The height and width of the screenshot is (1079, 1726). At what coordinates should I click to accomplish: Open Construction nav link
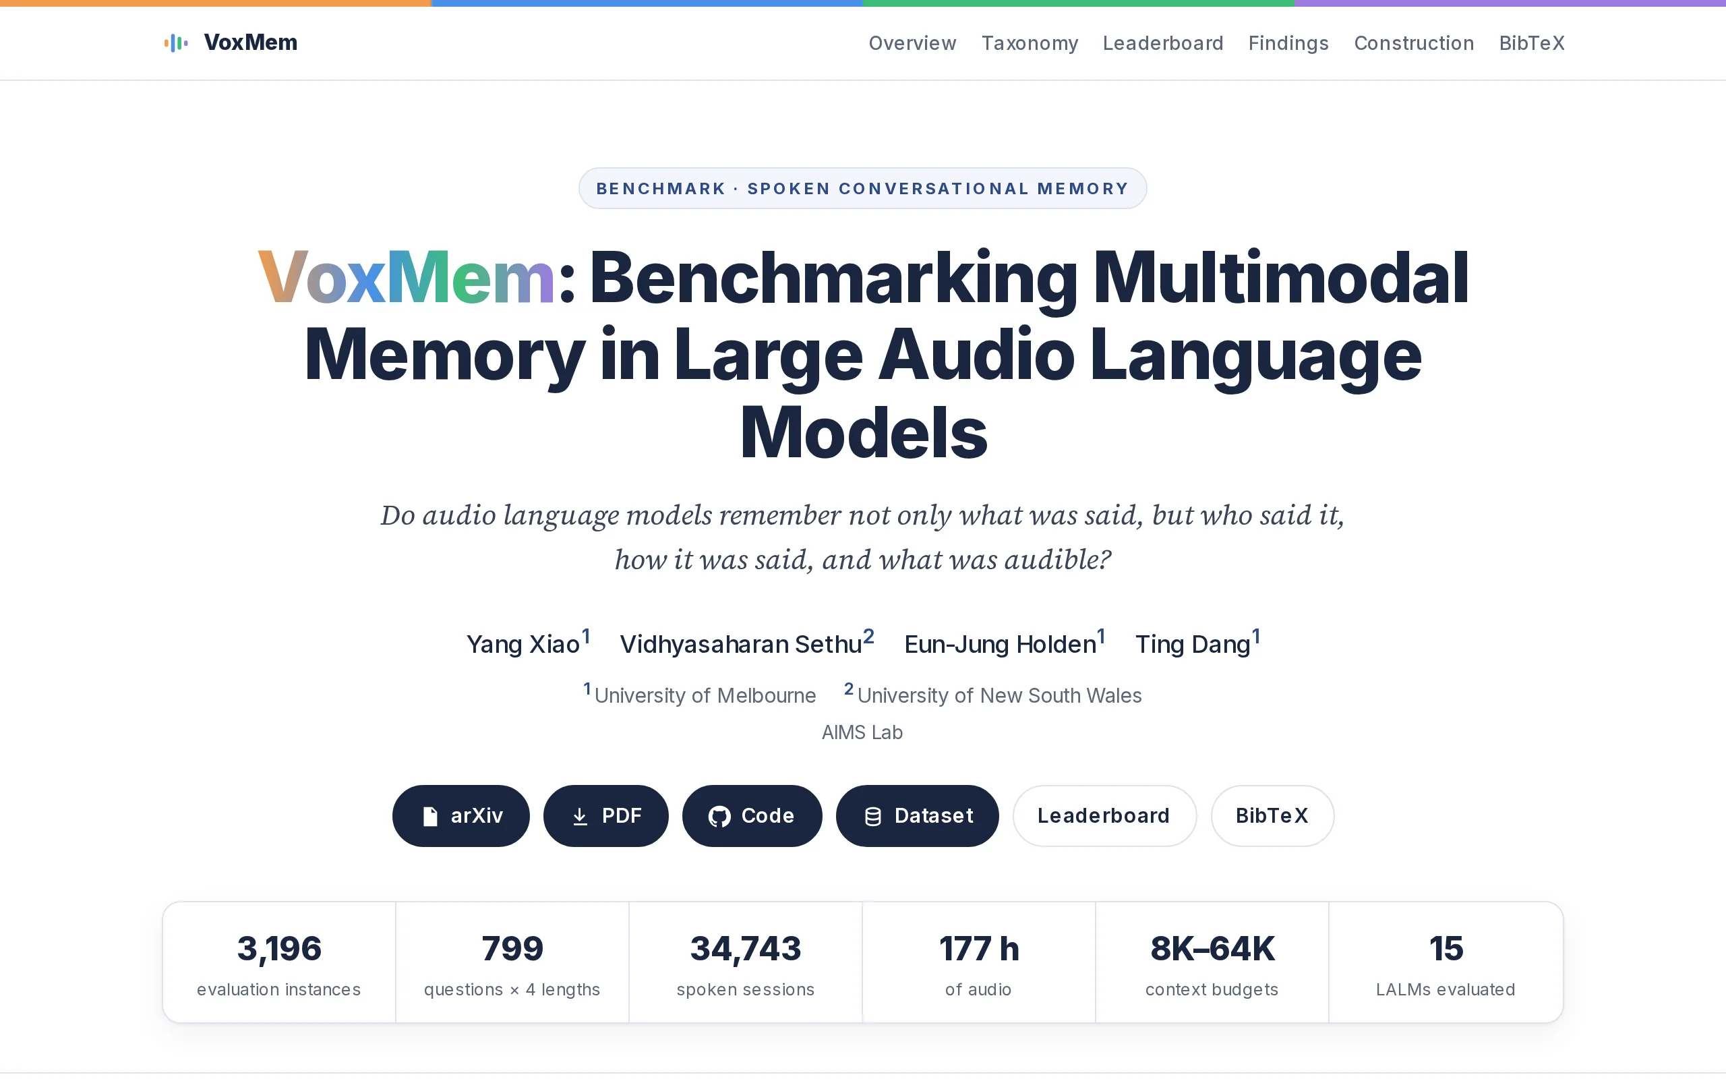[x=1414, y=42]
